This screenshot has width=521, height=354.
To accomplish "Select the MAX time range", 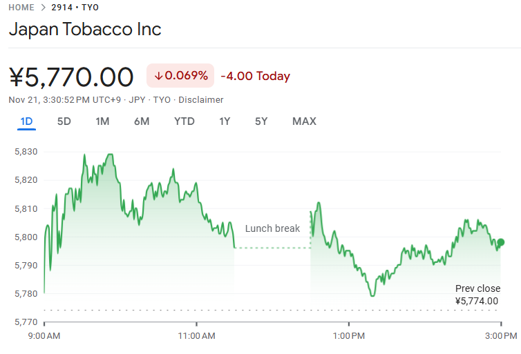I will pos(304,121).
